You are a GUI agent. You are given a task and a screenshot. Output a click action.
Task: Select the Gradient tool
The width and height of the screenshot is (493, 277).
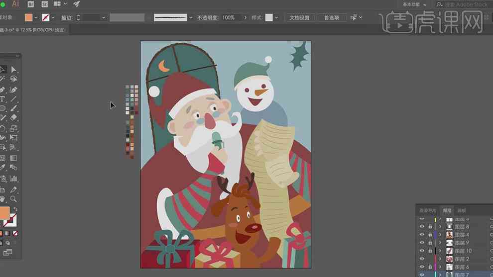(x=13, y=158)
